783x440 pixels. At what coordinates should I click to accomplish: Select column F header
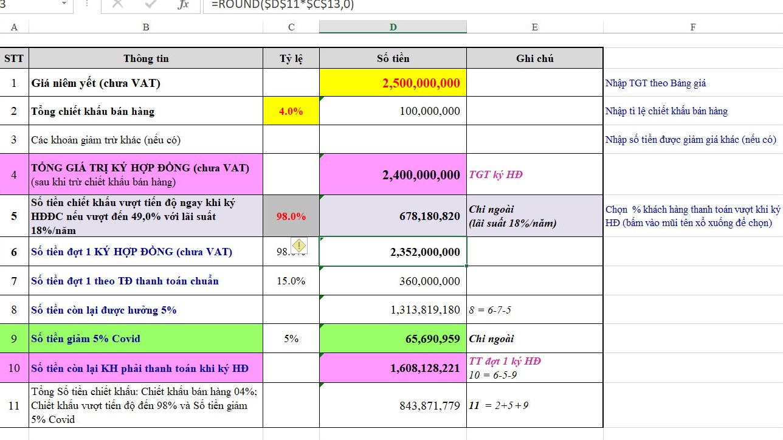[x=692, y=27]
